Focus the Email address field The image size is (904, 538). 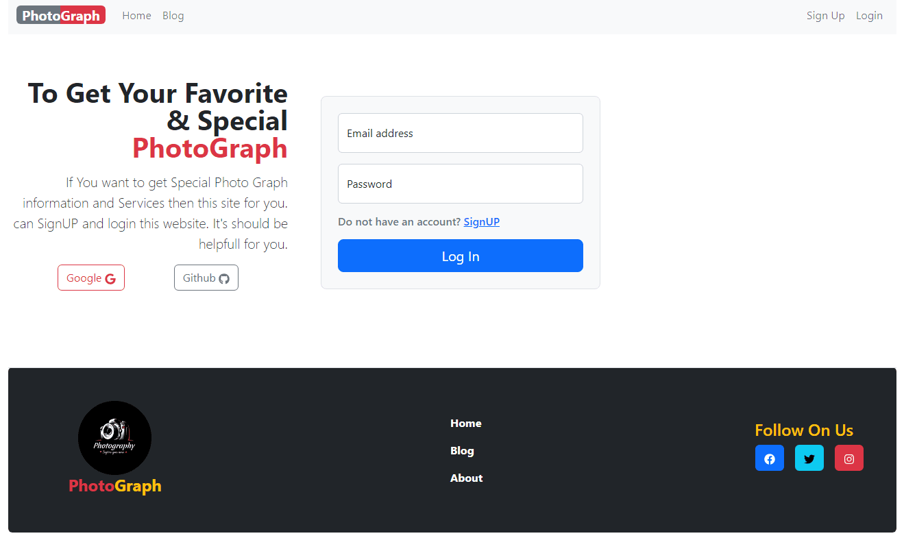pyautogui.click(x=460, y=133)
